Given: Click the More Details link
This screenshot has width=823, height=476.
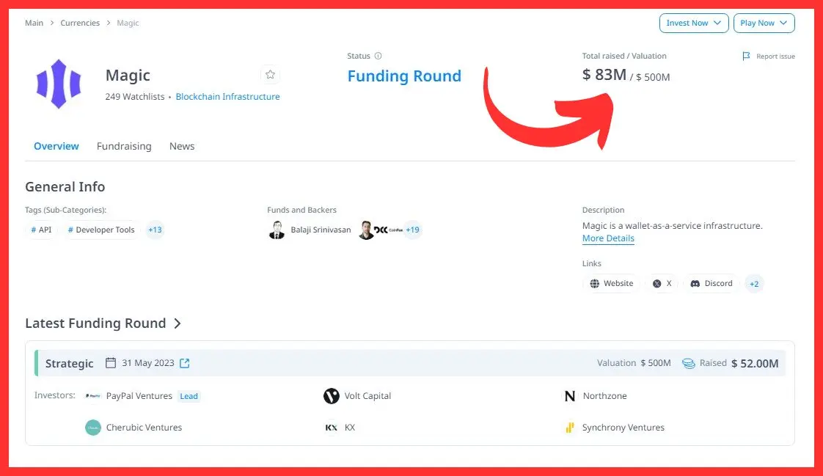Looking at the screenshot, I should [608, 238].
